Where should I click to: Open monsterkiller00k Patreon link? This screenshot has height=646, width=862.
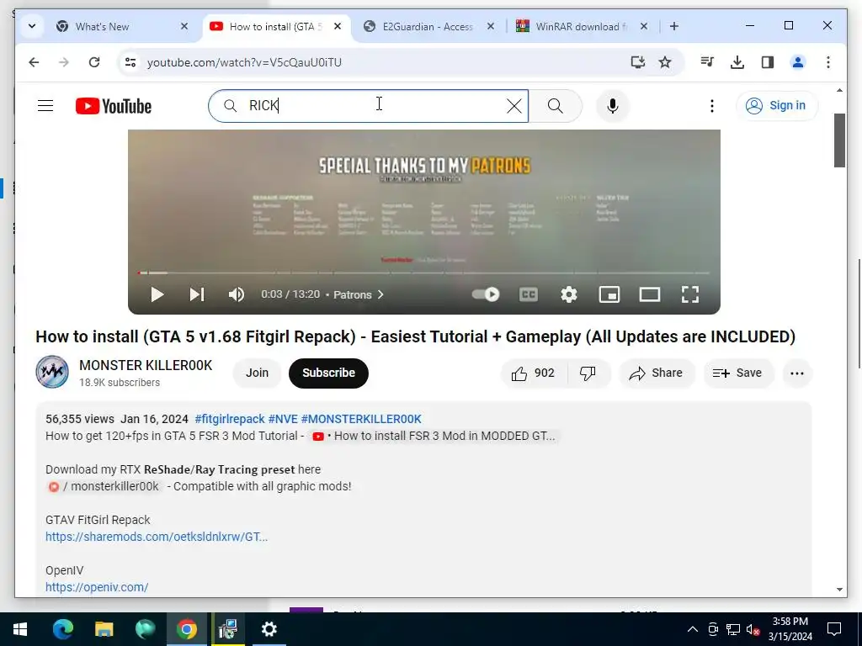tap(104, 487)
